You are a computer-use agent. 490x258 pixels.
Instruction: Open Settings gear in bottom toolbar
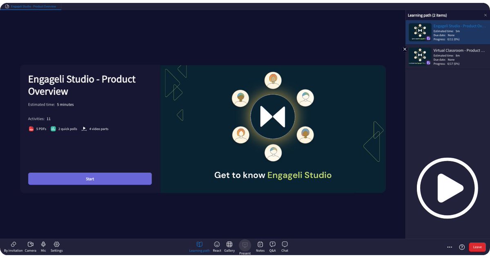[57, 246]
